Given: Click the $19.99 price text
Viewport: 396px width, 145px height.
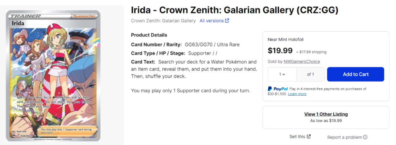Looking at the screenshot, I should (x=280, y=51).
